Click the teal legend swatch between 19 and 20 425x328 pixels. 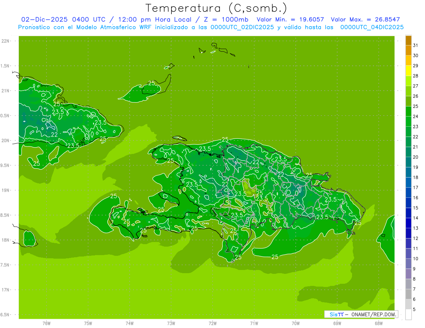coord(408,162)
